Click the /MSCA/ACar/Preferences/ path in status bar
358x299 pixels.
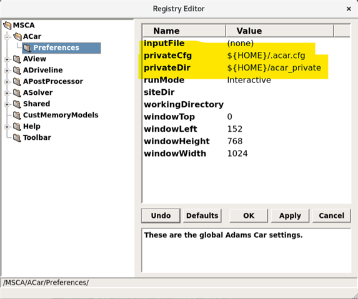(46, 283)
